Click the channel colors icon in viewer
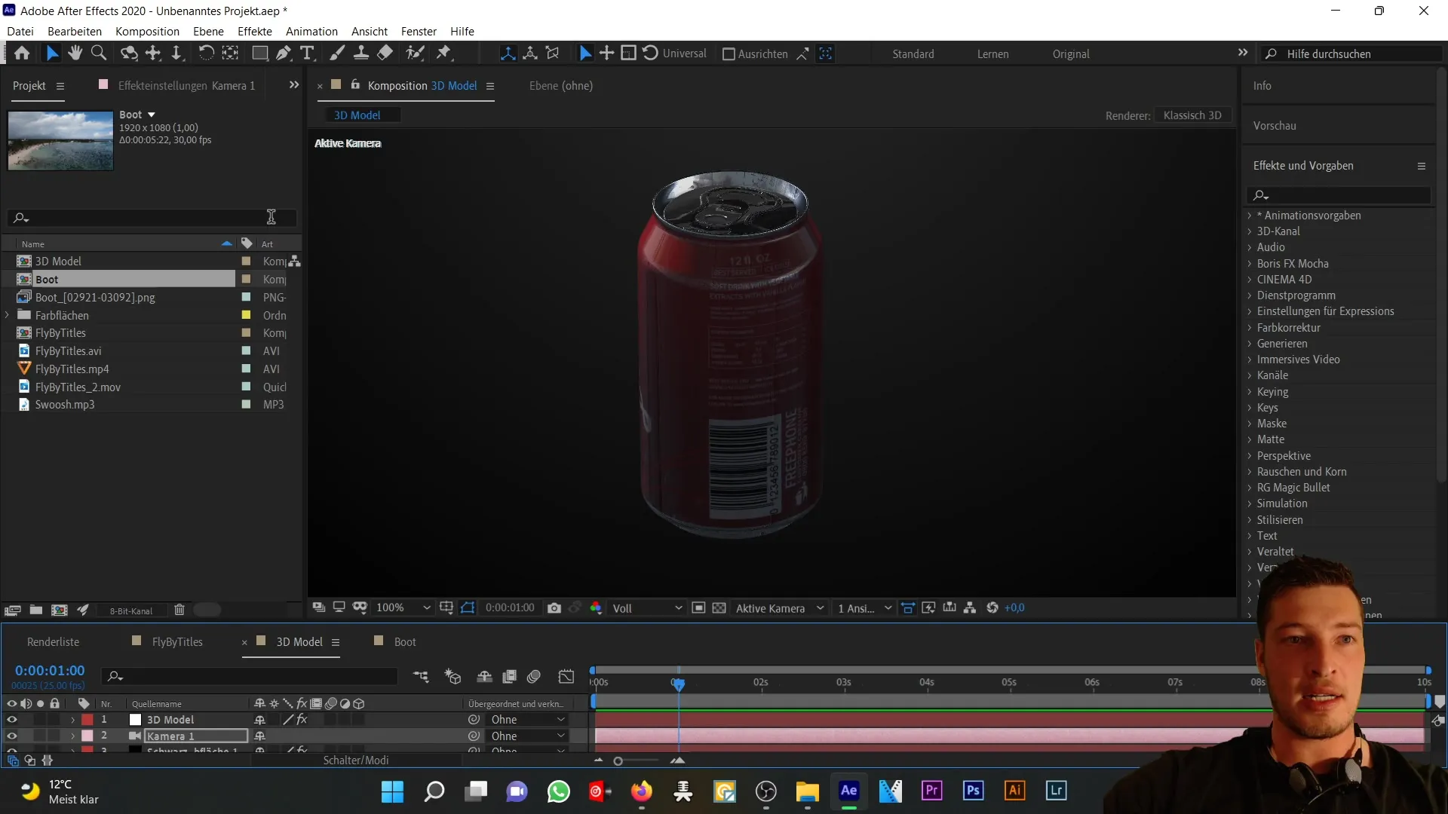The width and height of the screenshot is (1448, 814). click(596, 608)
